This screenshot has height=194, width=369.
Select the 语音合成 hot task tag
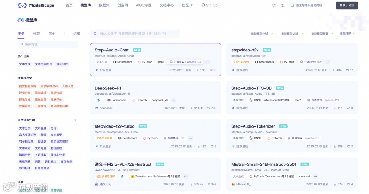[x=62, y=64]
